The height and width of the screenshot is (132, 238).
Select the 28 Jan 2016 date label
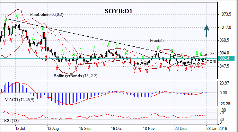217,129
